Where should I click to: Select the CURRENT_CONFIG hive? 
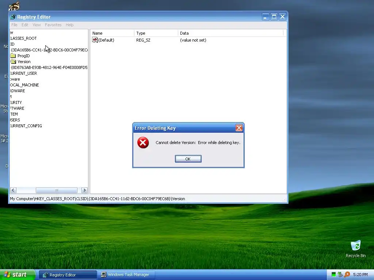(26, 126)
